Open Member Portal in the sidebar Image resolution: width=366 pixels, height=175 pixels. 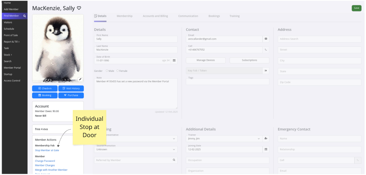tap(12, 68)
